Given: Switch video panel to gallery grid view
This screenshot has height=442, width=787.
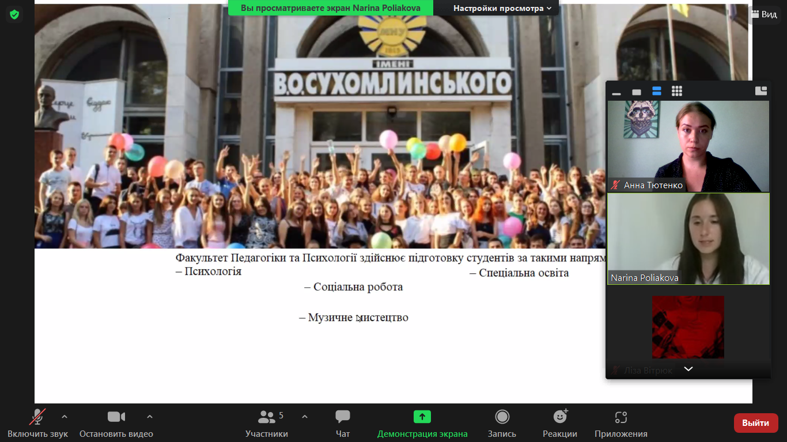Looking at the screenshot, I should pyautogui.click(x=677, y=92).
